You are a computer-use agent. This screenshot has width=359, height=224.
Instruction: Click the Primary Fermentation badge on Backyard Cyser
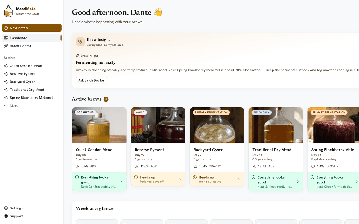pos(211,113)
